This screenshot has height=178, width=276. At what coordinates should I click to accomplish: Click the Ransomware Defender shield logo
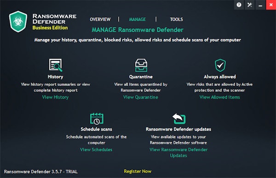(x=18, y=22)
